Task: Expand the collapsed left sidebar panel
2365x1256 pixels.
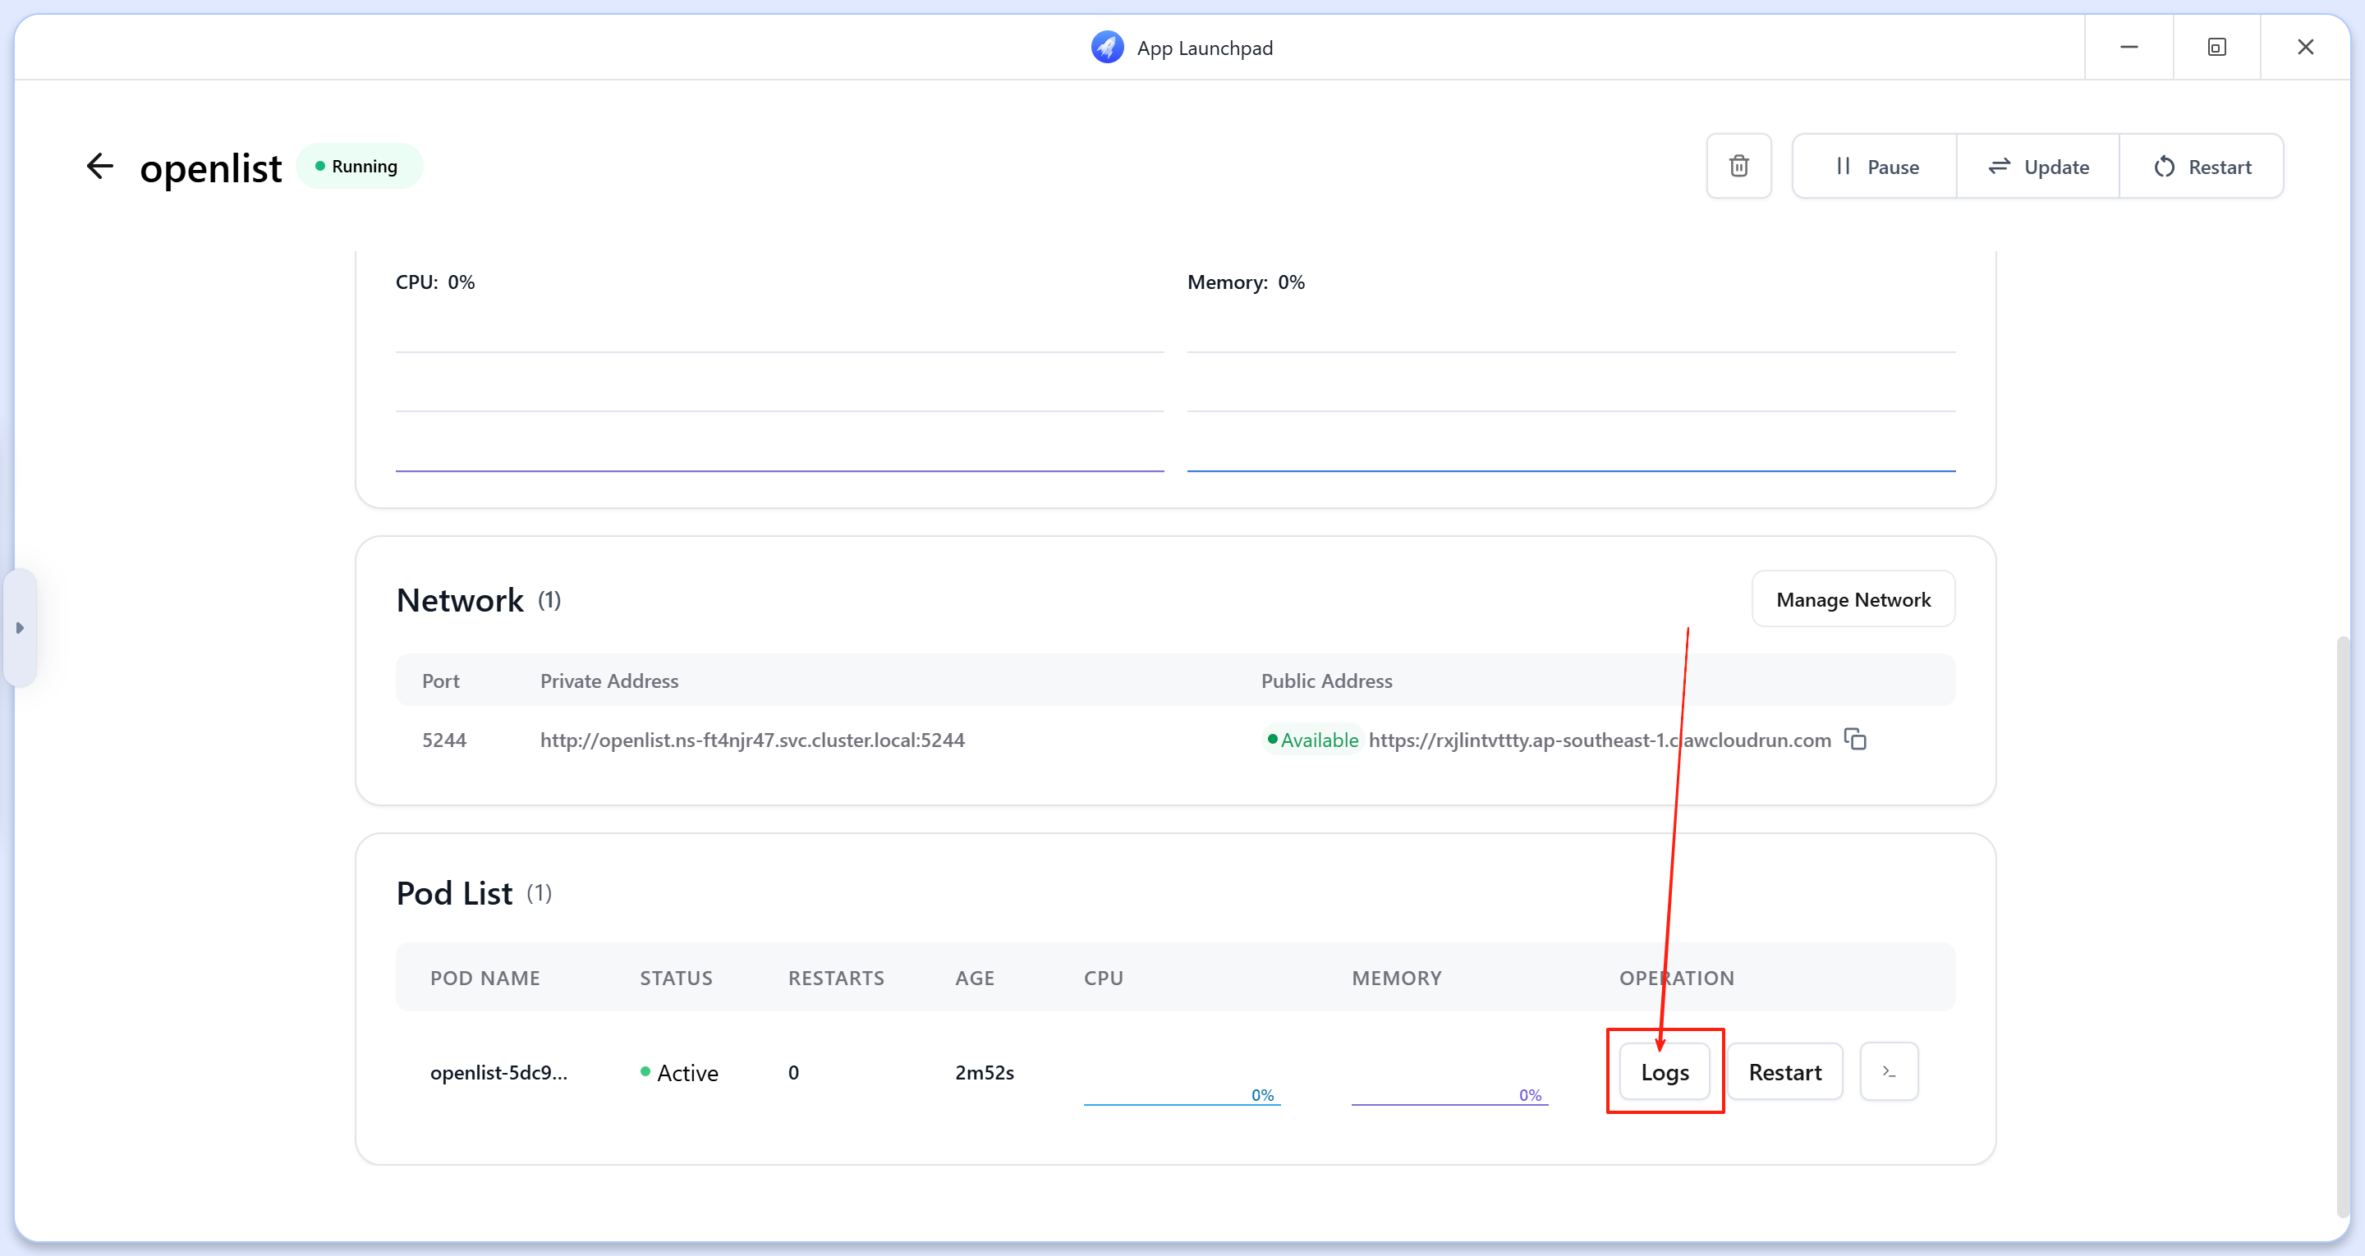Action: click(21, 628)
